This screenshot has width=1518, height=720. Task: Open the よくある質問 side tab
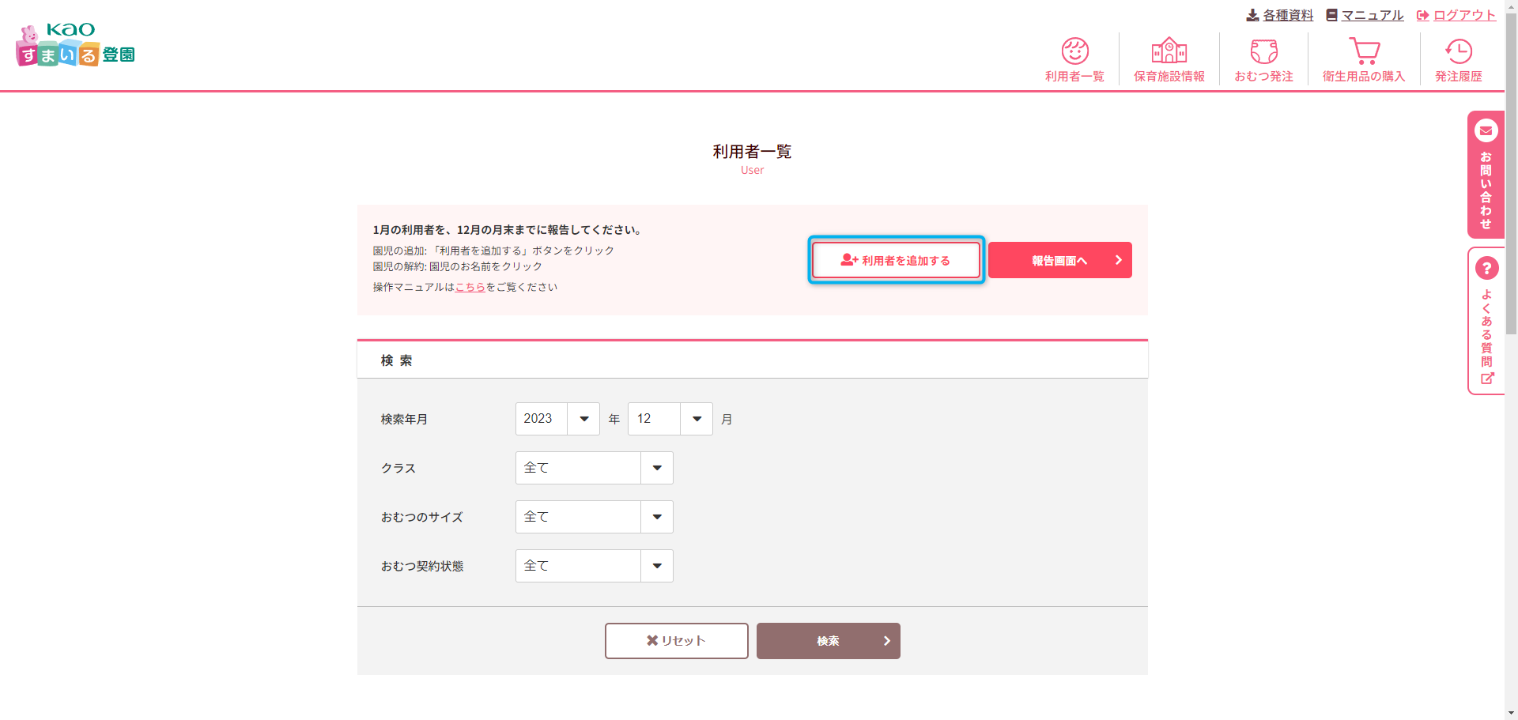[x=1486, y=321]
